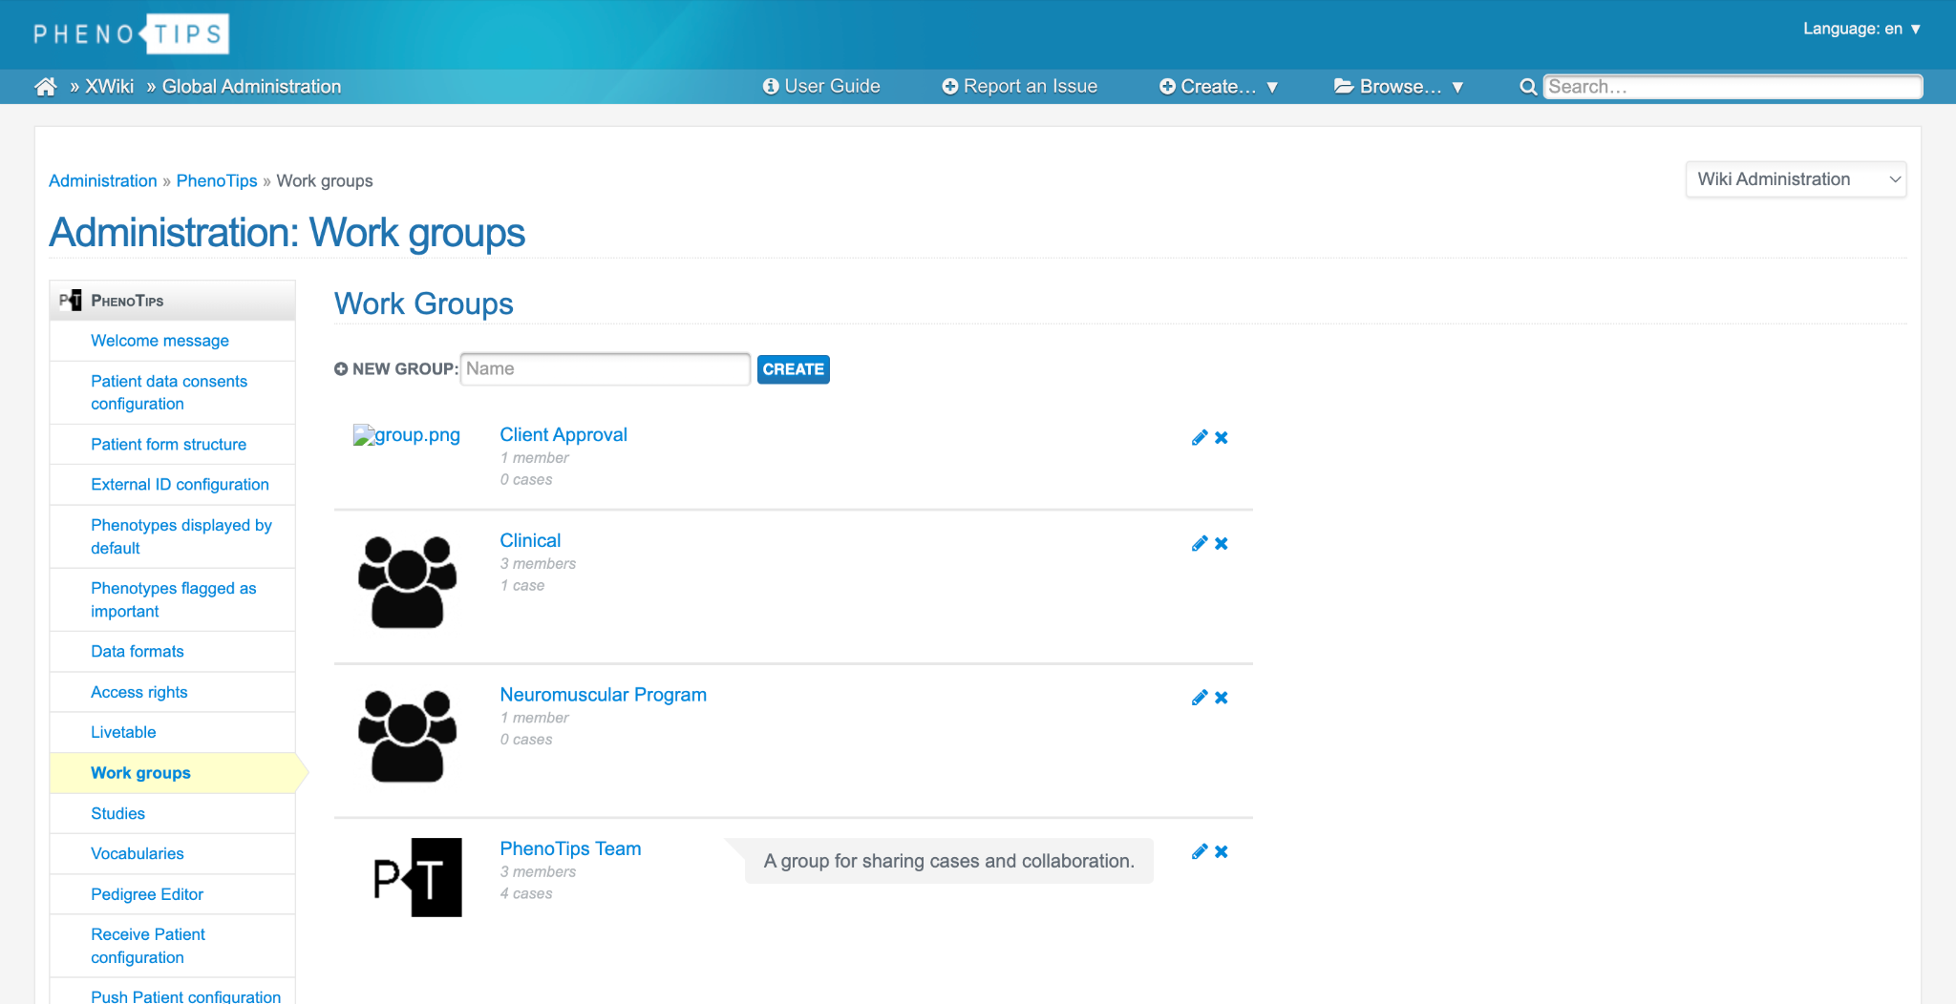Viewport: 1956px width, 1004px height.
Task: Edit the Client Approval group
Action: [x=1200, y=438]
